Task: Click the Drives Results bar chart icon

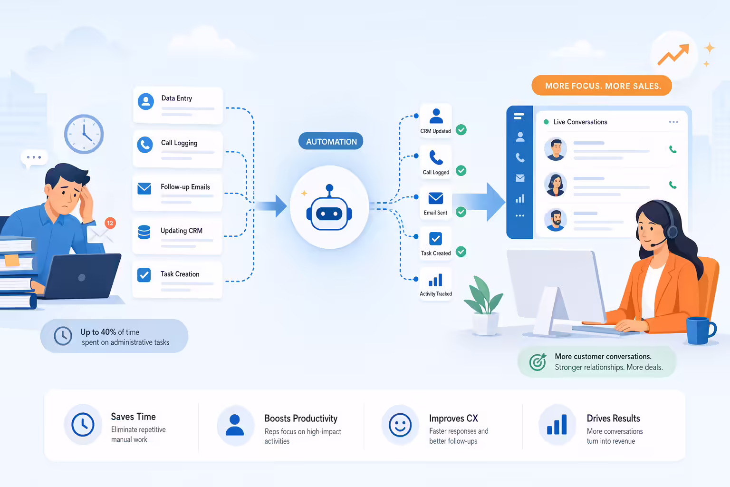Action: point(557,424)
